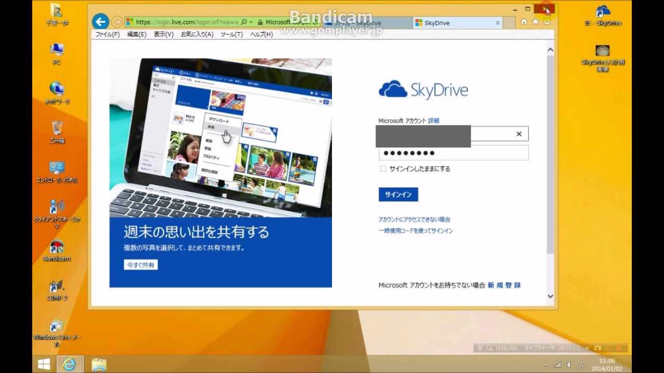Image resolution: width=664 pixels, height=373 pixels.
Task: Select the コントロール パネル desktop icon
Action: point(57,172)
